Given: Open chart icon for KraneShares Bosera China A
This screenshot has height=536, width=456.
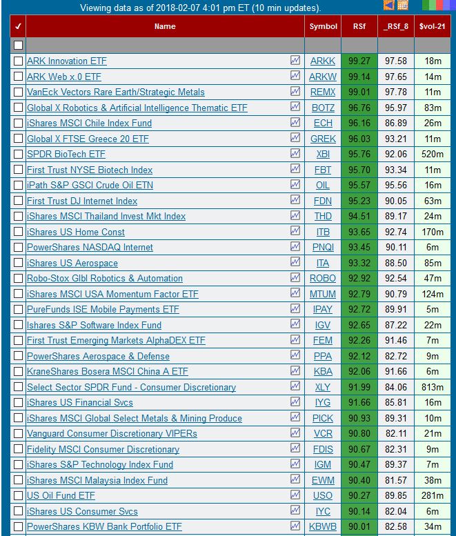Looking at the screenshot, I should pyautogui.click(x=295, y=370).
